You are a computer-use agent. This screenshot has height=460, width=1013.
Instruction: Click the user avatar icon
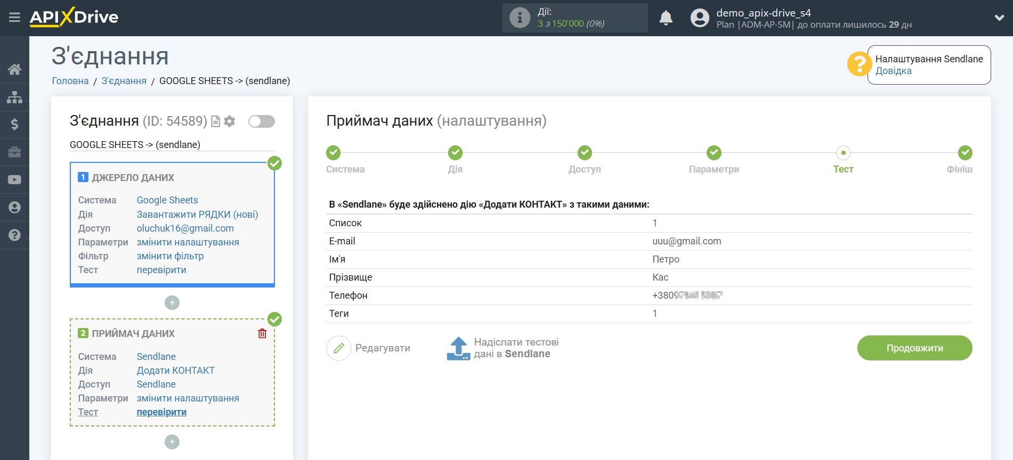(x=700, y=18)
